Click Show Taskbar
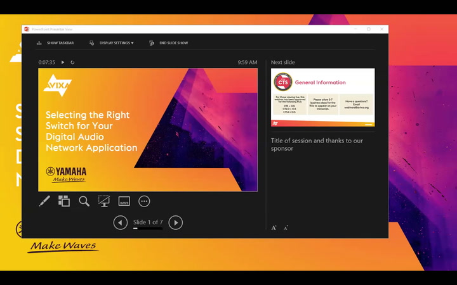Image resolution: width=457 pixels, height=285 pixels. 55,43
